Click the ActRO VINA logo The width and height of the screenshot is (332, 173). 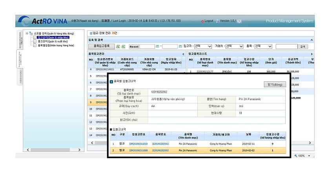pos(43,21)
